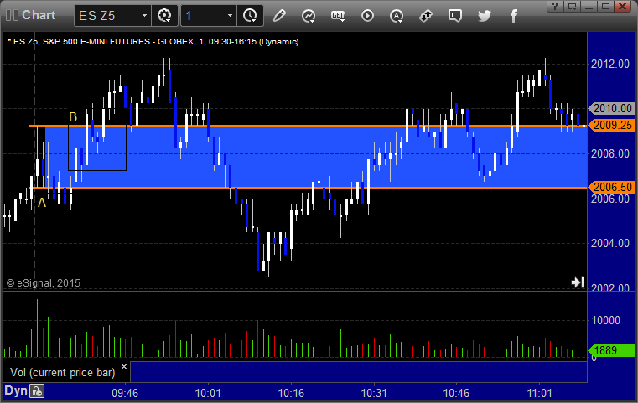The height and width of the screenshot is (403, 638).
Task: Share chart via Twitter bird icon
Action: tap(485, 16)
